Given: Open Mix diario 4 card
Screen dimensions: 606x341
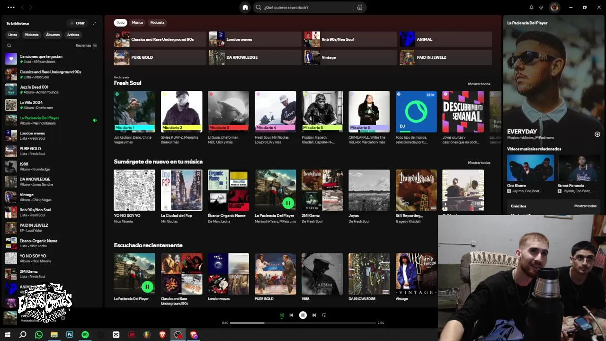Looking at the screenshot, I should click(x=275, y=117).
